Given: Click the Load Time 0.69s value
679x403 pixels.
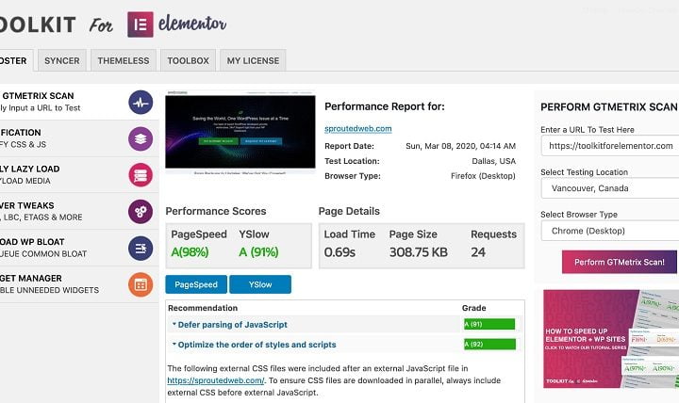Looking at the screenshot, I should [339, 252].
